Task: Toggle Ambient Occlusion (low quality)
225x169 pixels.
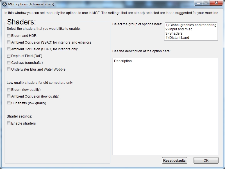Action: coord(9,96)
